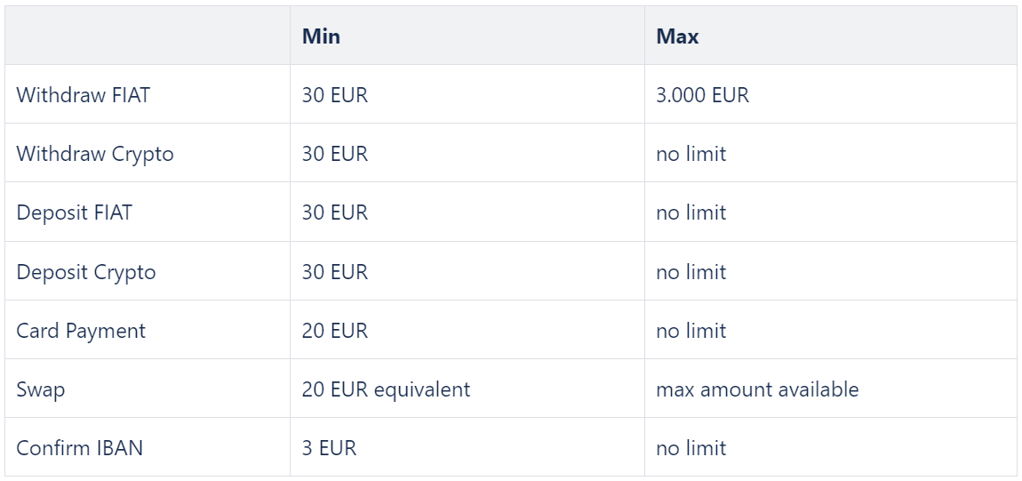Click the Deposit FIAT row label
The width and height of the screenshot is (1022, 481).
(x=75, y=212)
